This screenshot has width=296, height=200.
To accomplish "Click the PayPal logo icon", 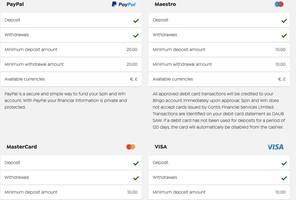I will [124, 4].
